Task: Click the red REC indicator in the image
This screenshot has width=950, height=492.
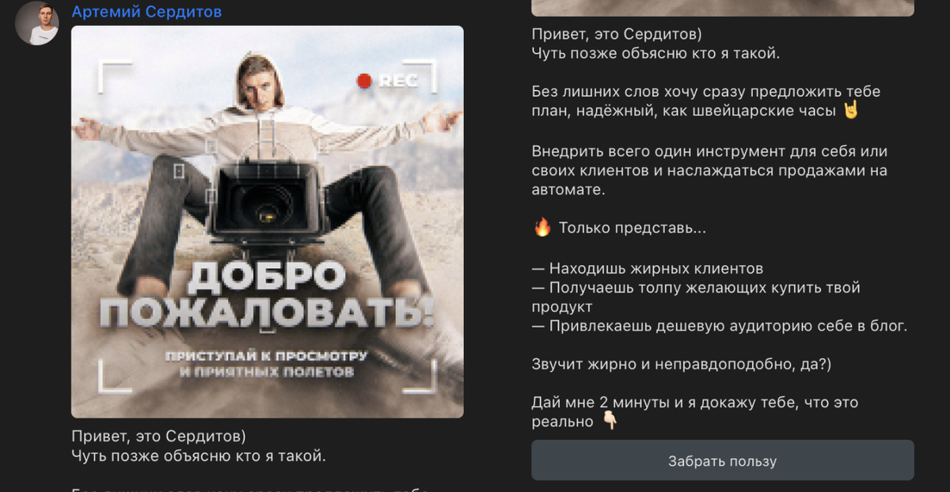Action: (x=388, y=81)
